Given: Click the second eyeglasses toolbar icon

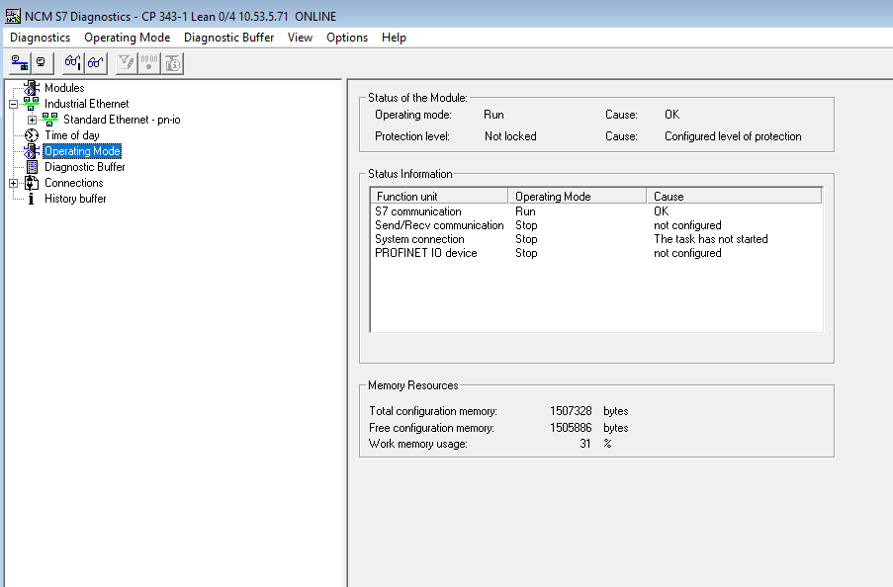Looking at the screenshot, I should (95, 63).
